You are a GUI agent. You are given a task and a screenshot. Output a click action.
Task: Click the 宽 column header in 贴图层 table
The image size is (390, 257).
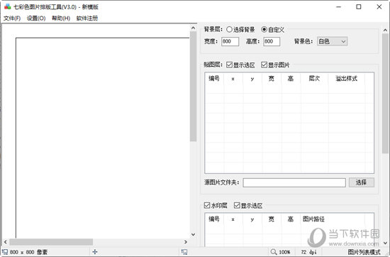pyautogui.click(x=272, y=79)
